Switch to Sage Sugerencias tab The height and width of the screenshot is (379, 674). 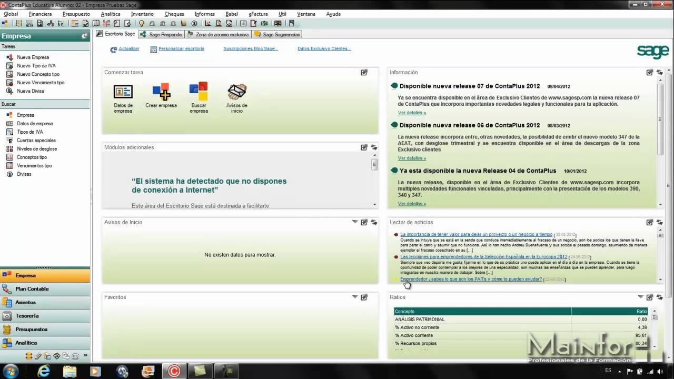277,34
